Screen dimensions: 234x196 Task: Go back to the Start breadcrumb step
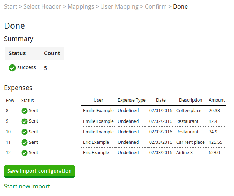(x=10, y=7)
